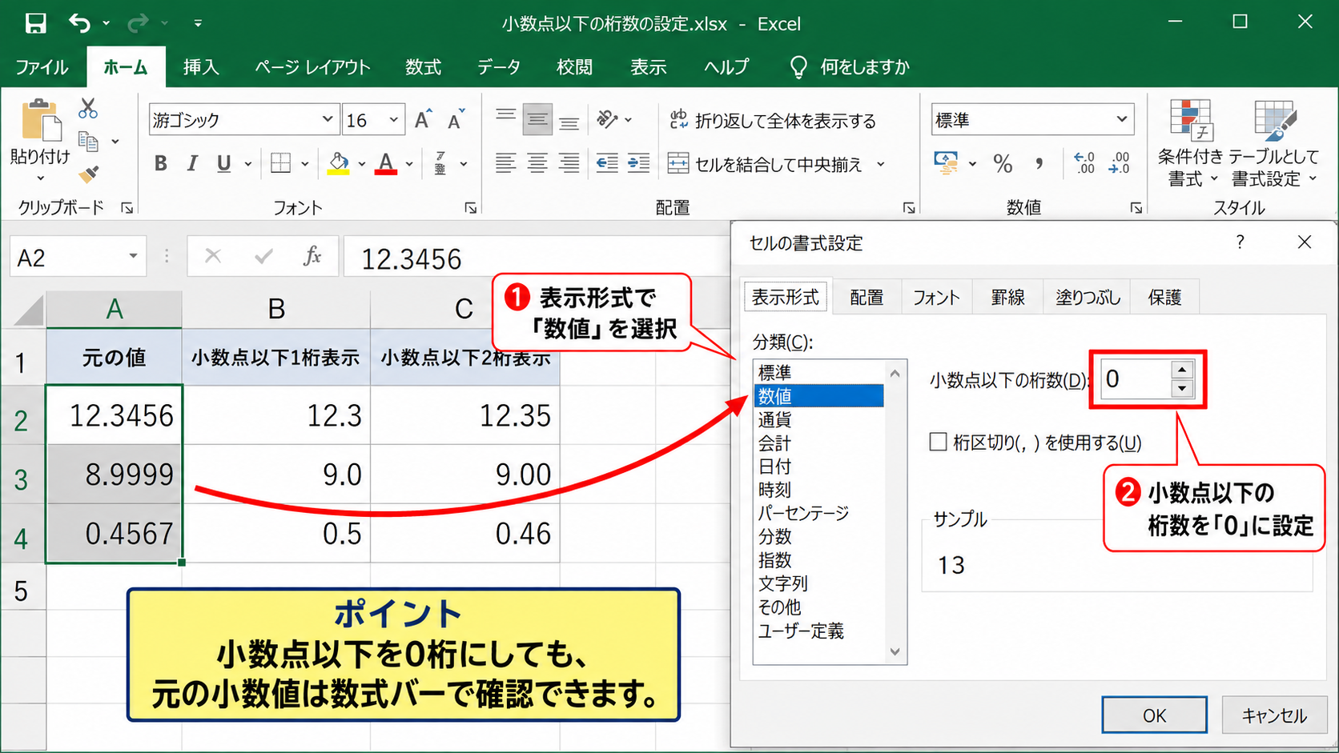Click 折り返して全体を表示する wrap text

(773, 121)
